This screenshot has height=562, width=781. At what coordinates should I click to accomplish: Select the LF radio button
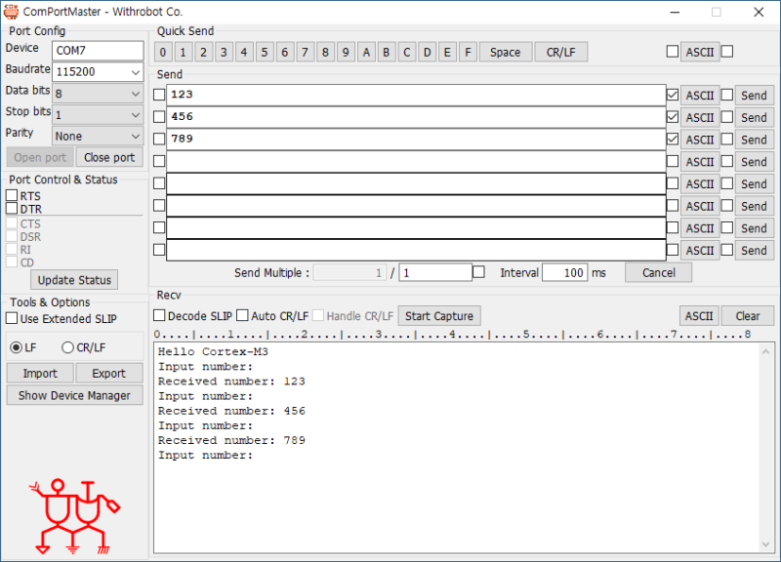coord(17,347)
